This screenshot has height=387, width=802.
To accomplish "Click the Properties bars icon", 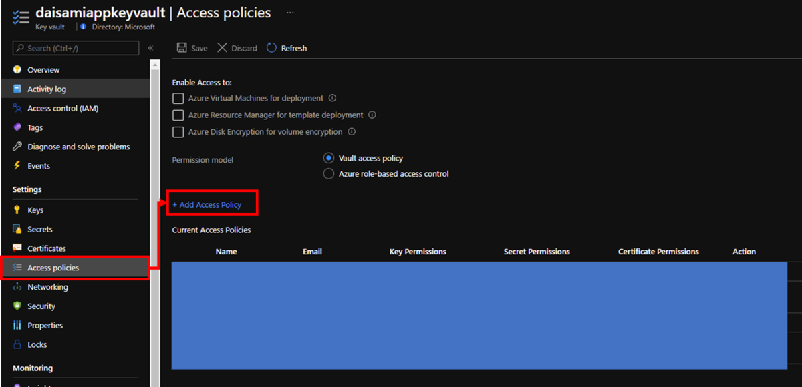I will pos(17,326).
